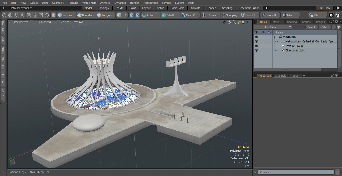The width and height of the screenshot is (342, 176).
Task: Hide the Metropolitan_Cathedral mesh item
Action: coord(256,41)
